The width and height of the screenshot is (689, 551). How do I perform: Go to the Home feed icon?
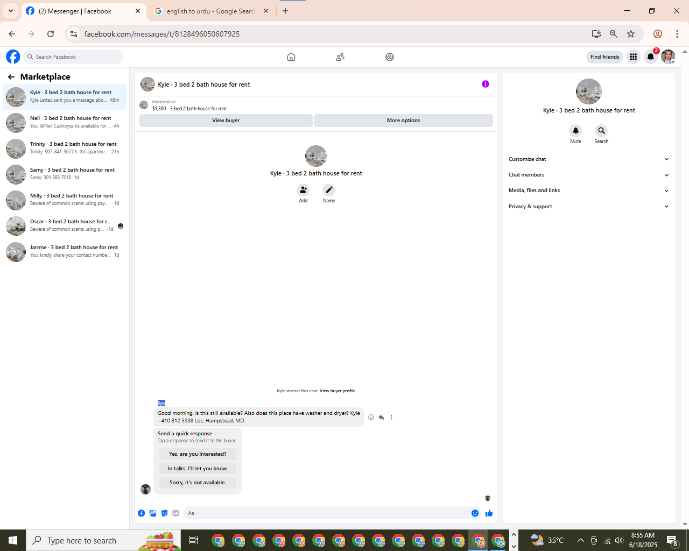coord(291,57)
